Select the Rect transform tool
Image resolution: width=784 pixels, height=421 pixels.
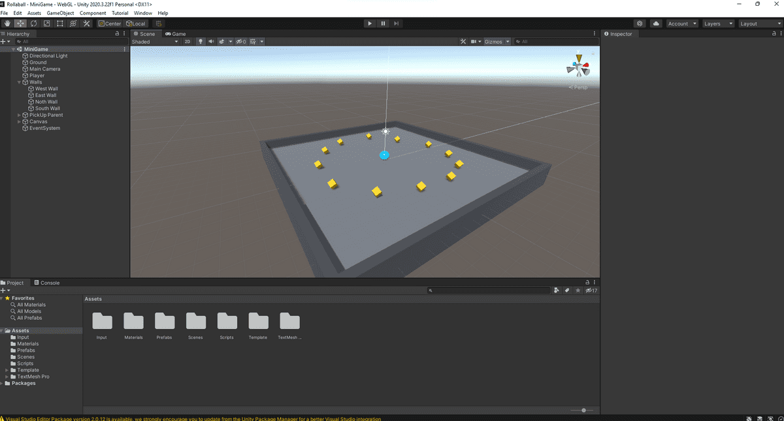(60, 23)
